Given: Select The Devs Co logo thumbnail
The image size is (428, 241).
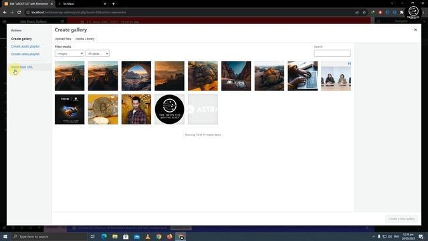Looking at the screenshot, I should click(169, 109).
